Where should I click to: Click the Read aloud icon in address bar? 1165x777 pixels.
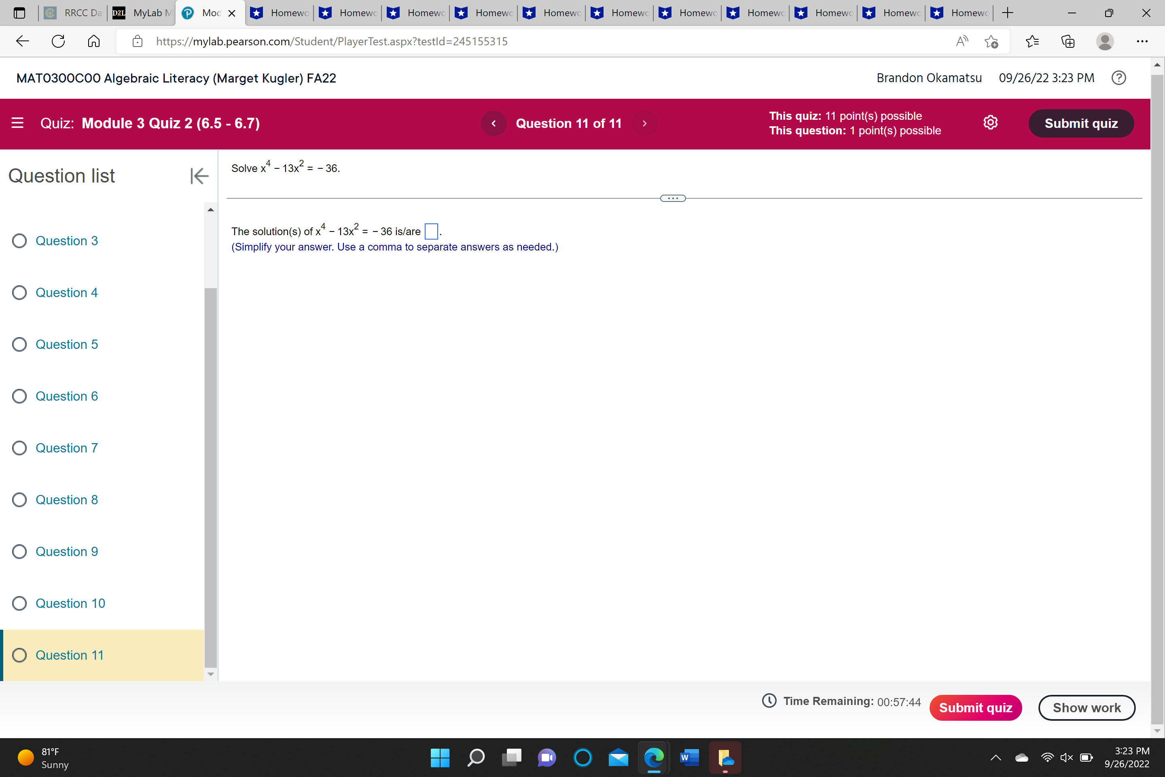point(962,41)
